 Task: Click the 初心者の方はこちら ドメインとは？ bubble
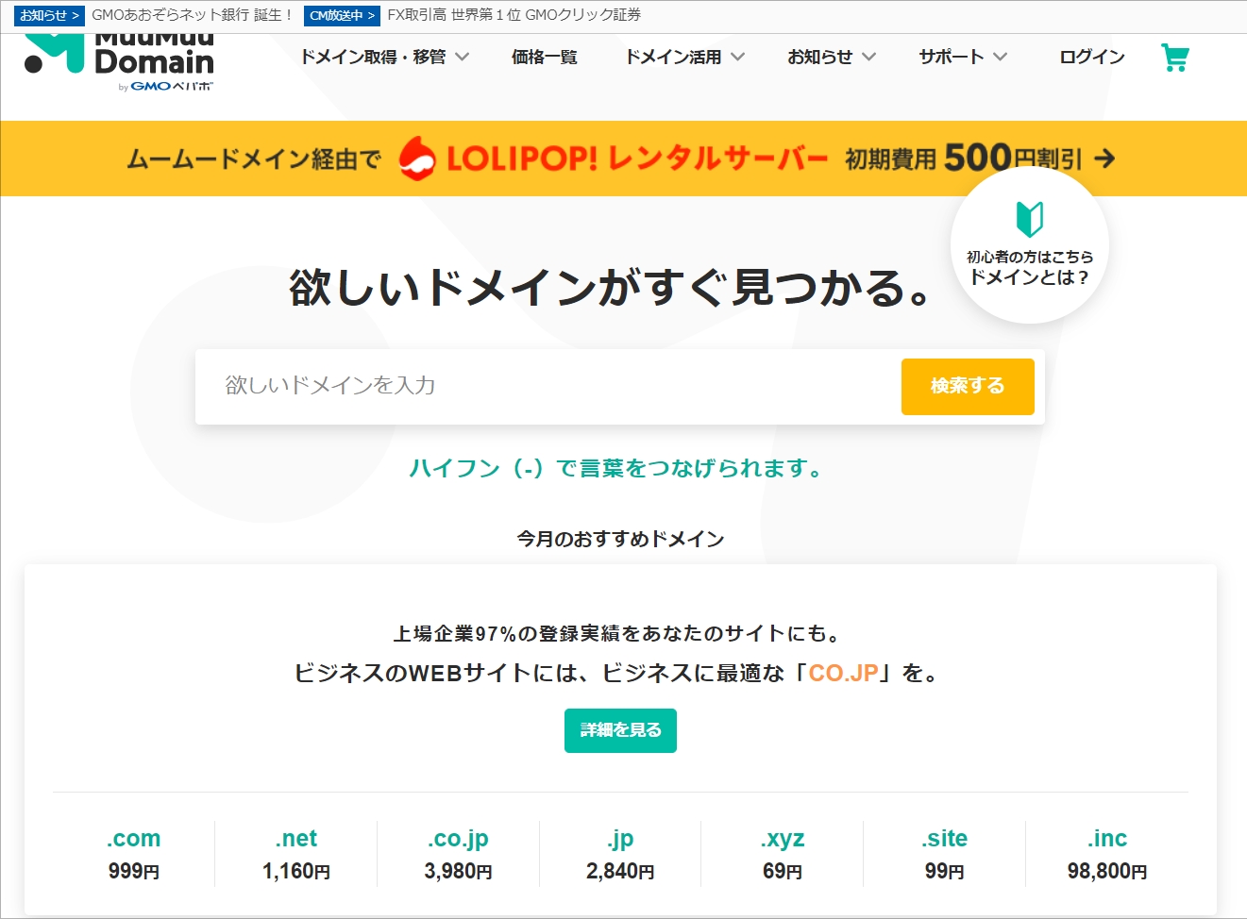click(1030, 244)
